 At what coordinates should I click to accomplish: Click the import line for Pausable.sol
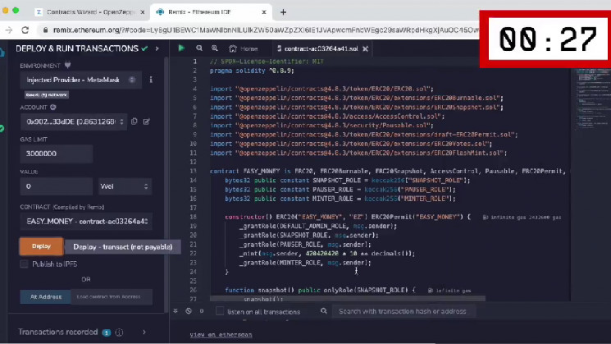click(x=321, y=125)
